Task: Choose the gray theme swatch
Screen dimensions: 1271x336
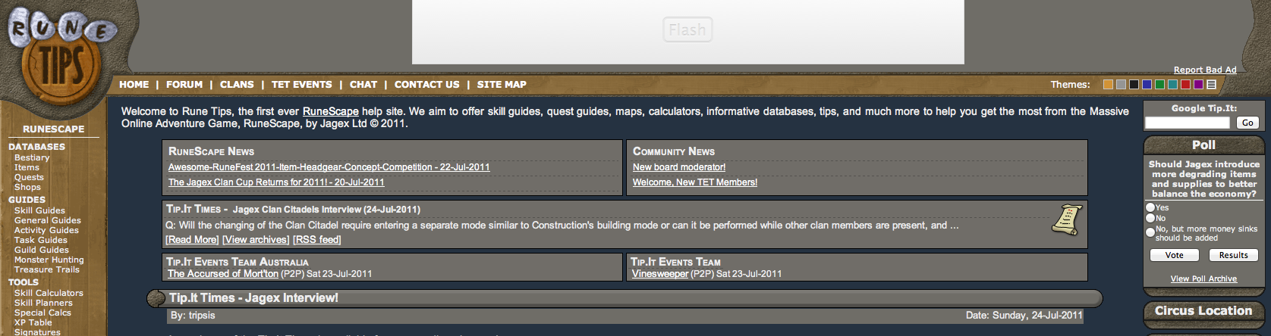Action: (x=1121, y=85)
